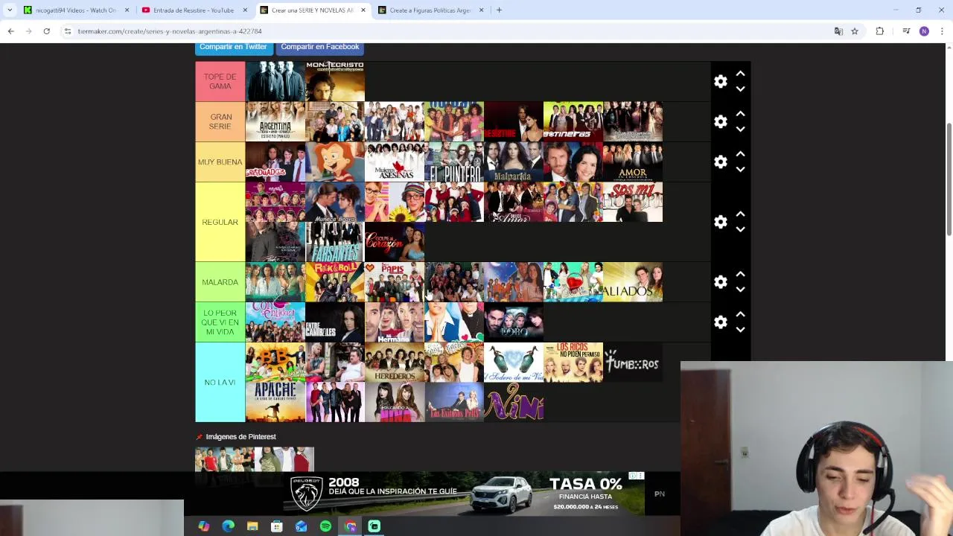The height and width of the screenshot is (536, 953).
Task: Click the TOPE DE GAMA tier label
Action: click(220, 81)
